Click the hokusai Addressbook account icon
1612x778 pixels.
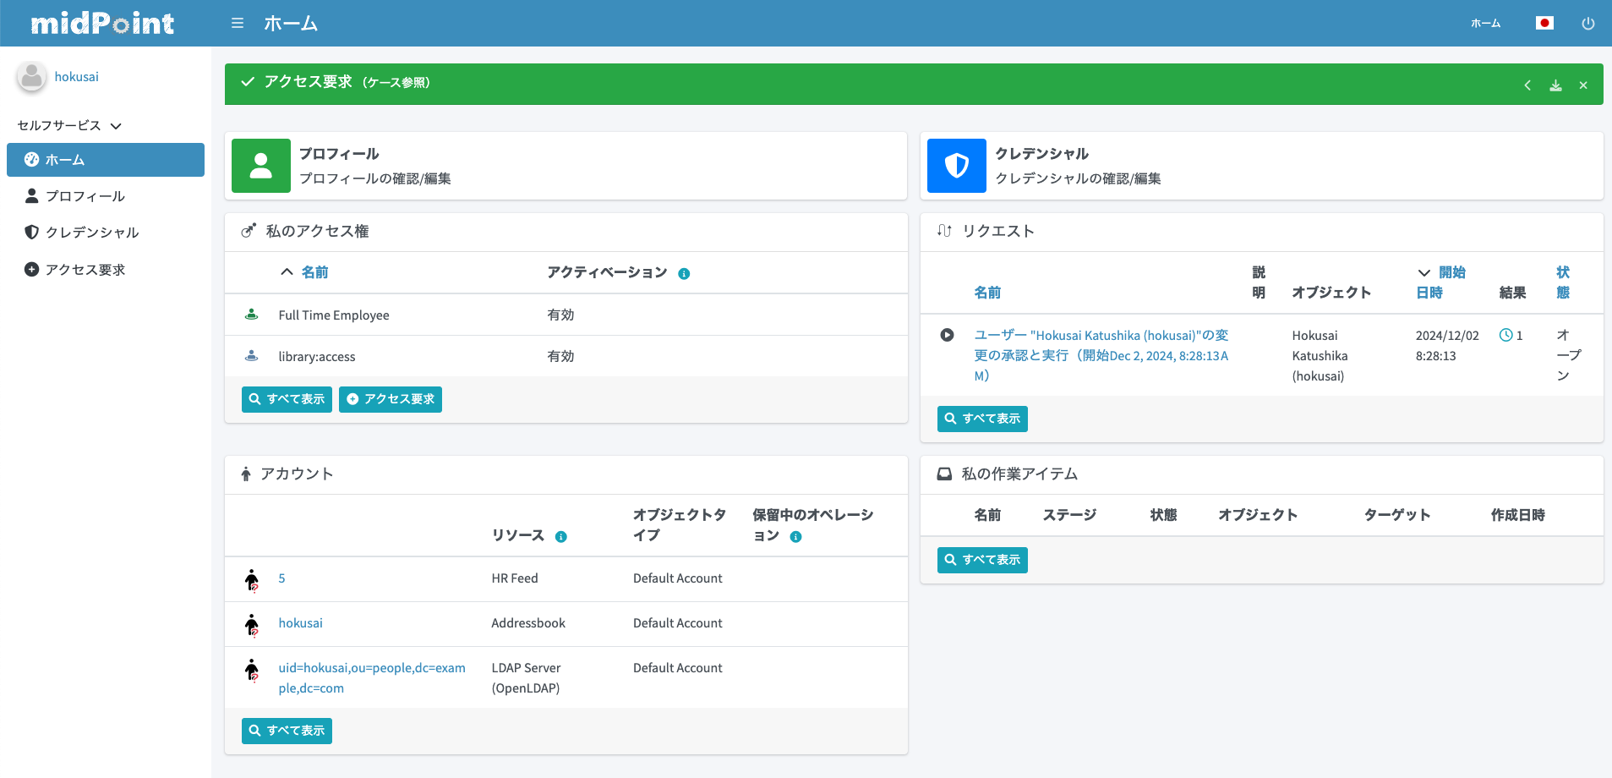252,624
